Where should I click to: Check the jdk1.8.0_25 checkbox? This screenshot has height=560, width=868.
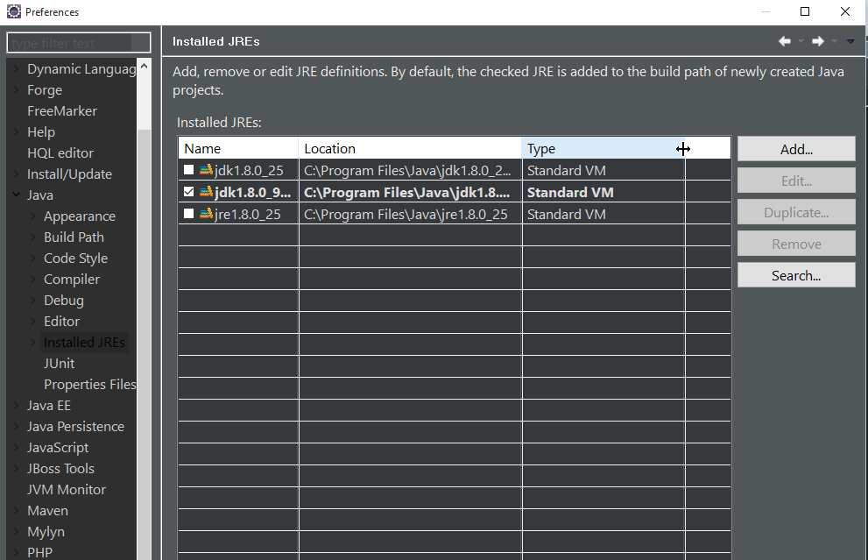click(x=189, y=170)
